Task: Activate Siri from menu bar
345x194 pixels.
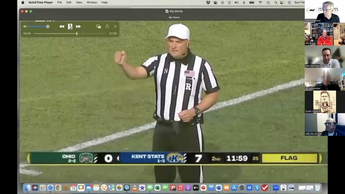Action: 289,2
